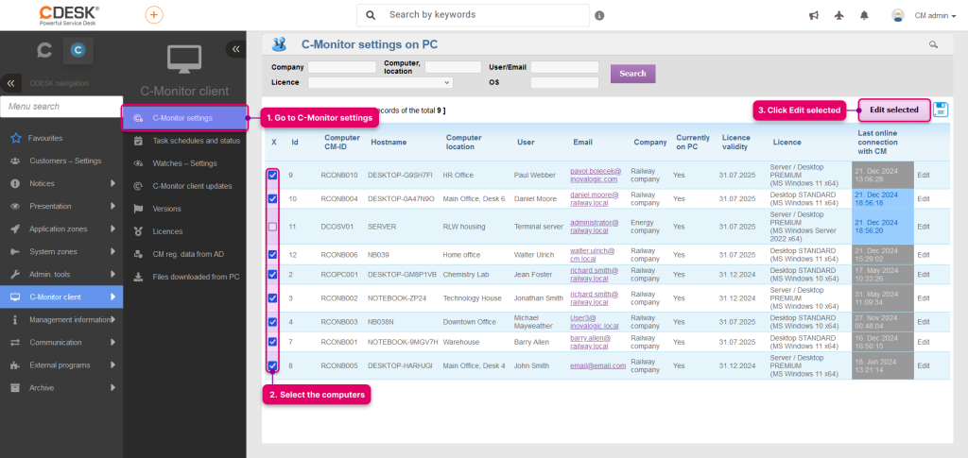Screen dimensions: 968x458
Task: Open Task schedules and status
Action: click(x=197, y=141)
